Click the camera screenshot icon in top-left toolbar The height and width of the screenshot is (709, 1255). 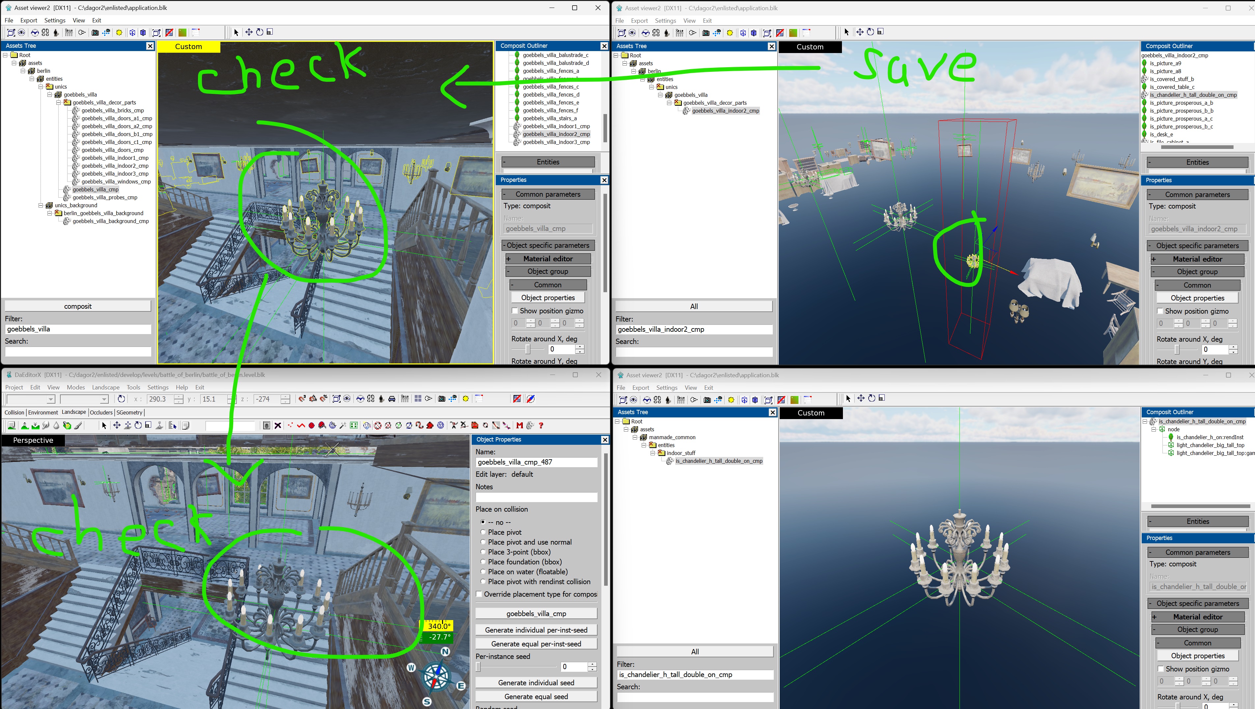coord(95,33)
